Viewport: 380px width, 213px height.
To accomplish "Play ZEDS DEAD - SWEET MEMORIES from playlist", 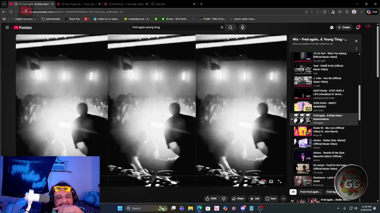I will point(324,106).
